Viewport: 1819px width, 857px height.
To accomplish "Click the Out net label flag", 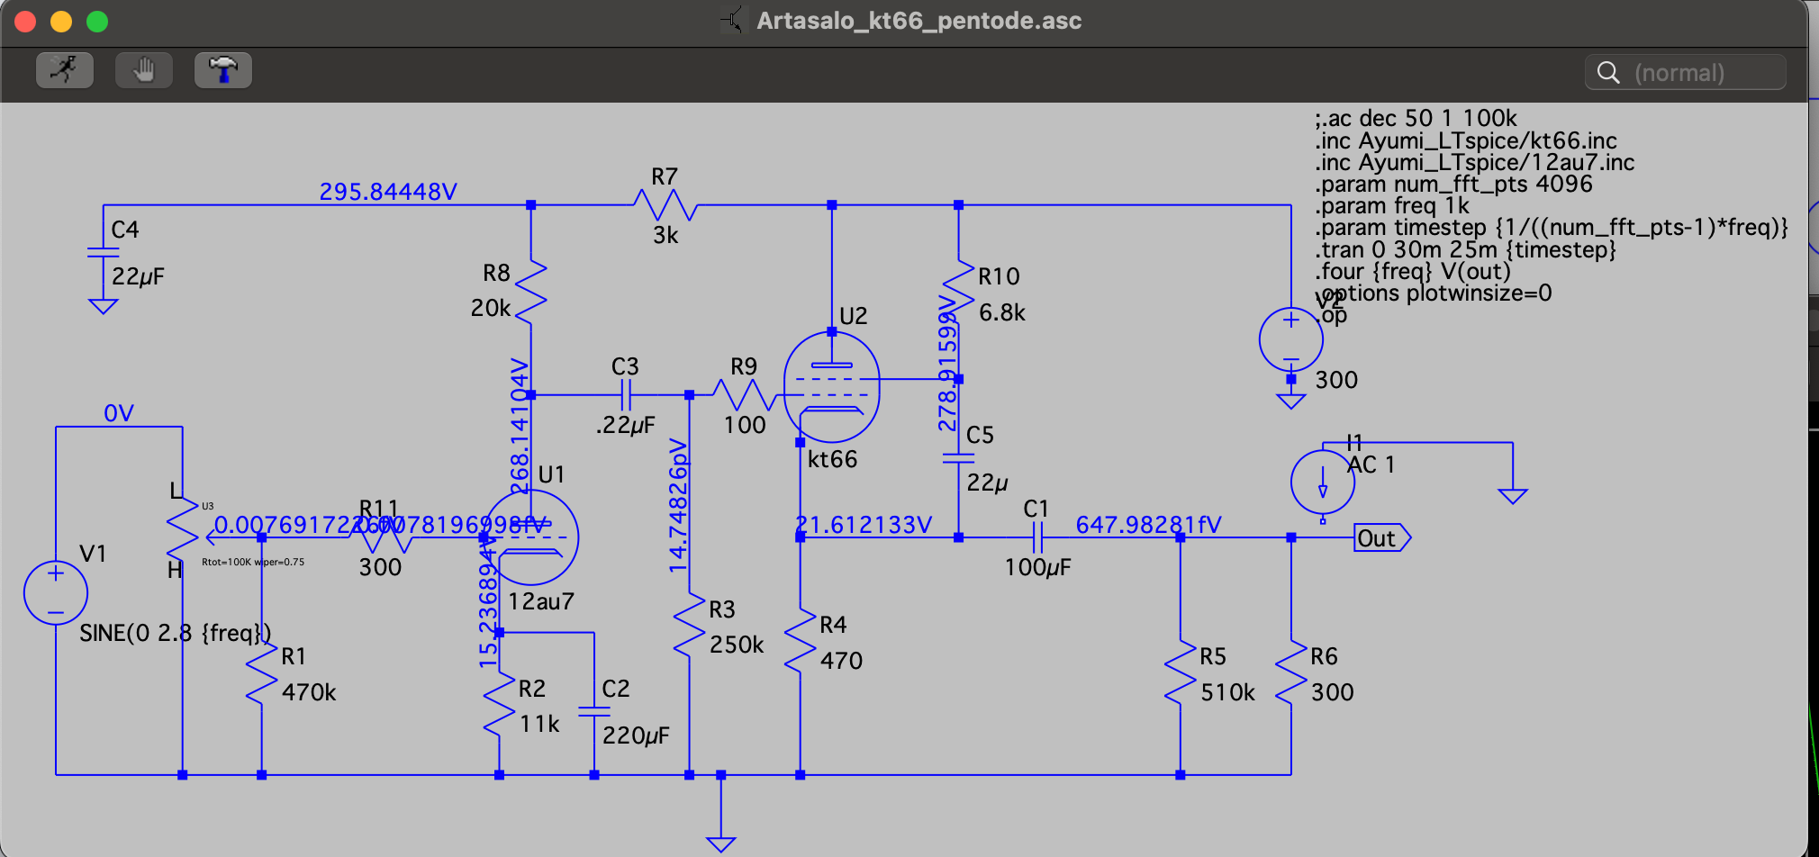I will point(1382,538).
